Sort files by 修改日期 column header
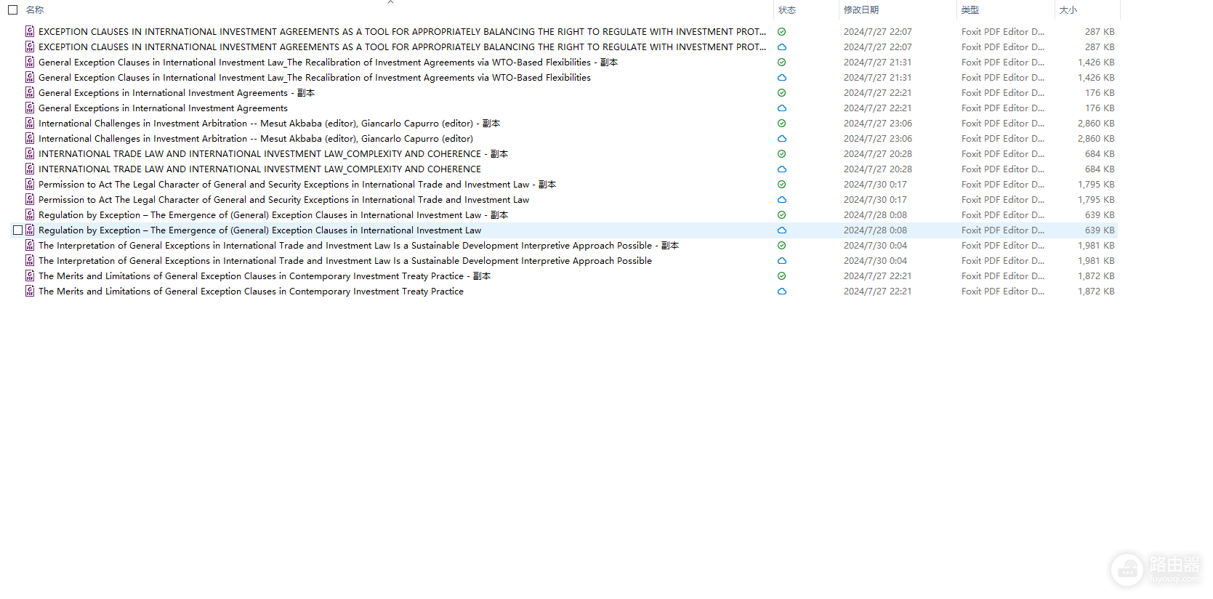The width and height of the screenshot is (1213, 599). click(861, 10)
